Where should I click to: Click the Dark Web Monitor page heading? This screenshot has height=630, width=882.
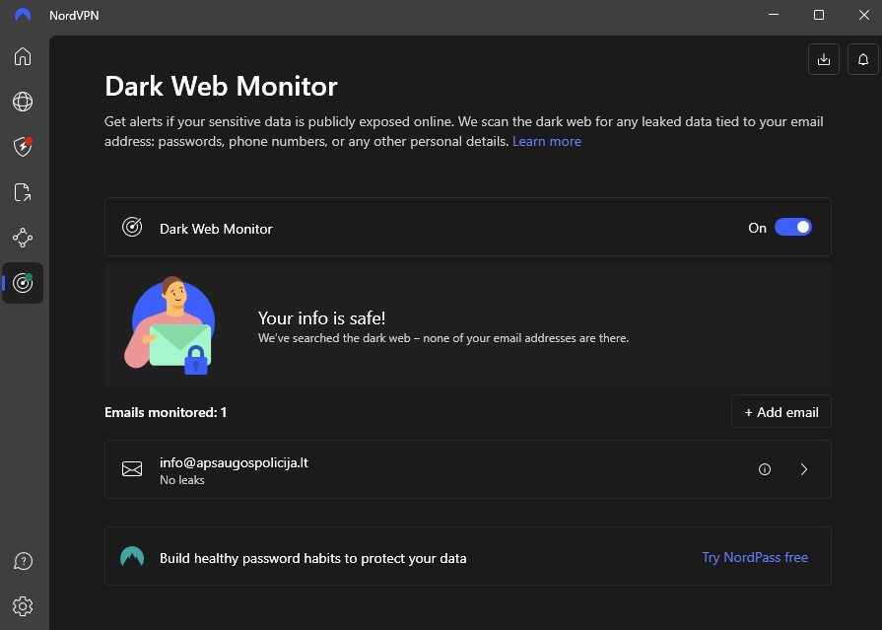click(x=221, y=86)
